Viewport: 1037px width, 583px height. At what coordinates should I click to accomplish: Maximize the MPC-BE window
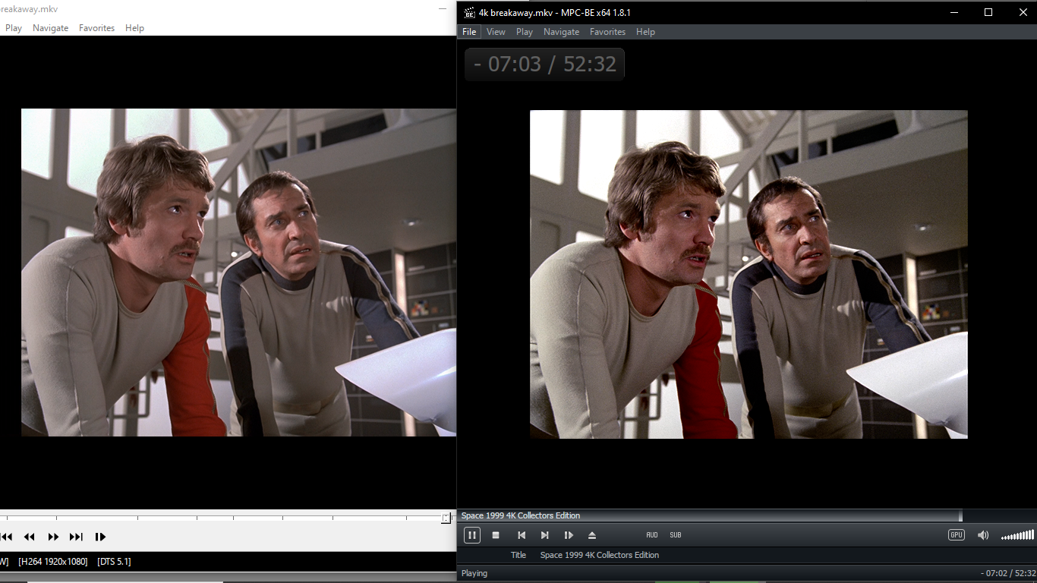tap(988, 12)
